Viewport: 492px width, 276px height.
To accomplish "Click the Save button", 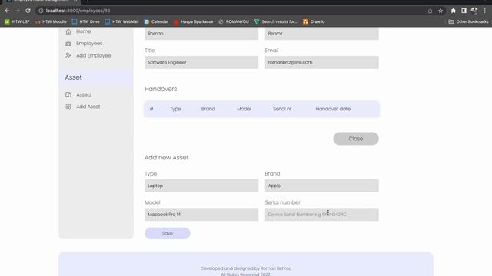I will click(x=168, y=233).
